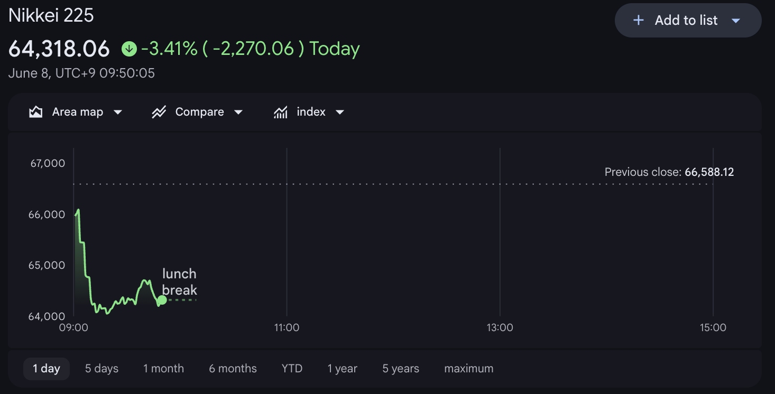
Task: Select the 1 day range tab
Action: pyautogui.click(x=47, y=369)
